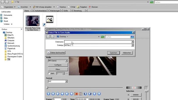Click selection B value 003199 button
The width and height of the screenshot is (178, 100).
(136, 99)
